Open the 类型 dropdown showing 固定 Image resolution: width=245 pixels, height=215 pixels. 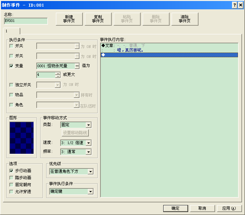point(88,125)
